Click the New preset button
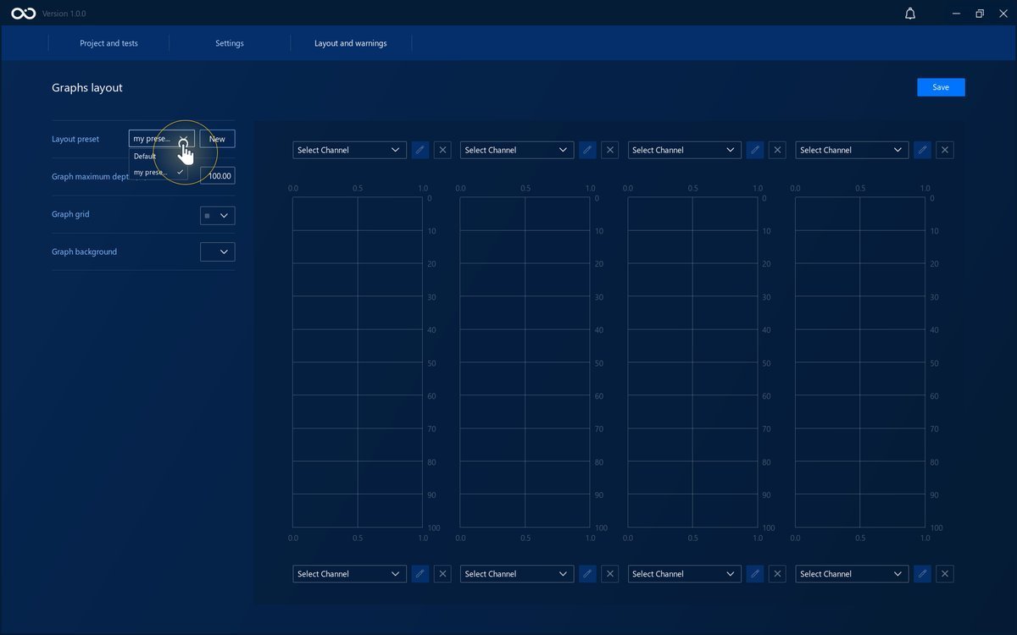The width and height of the screenshot is (1017, 635). tap(218, 139)
